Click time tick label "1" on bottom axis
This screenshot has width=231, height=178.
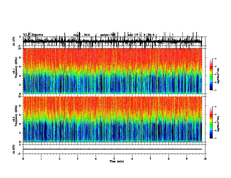(41, 159)
